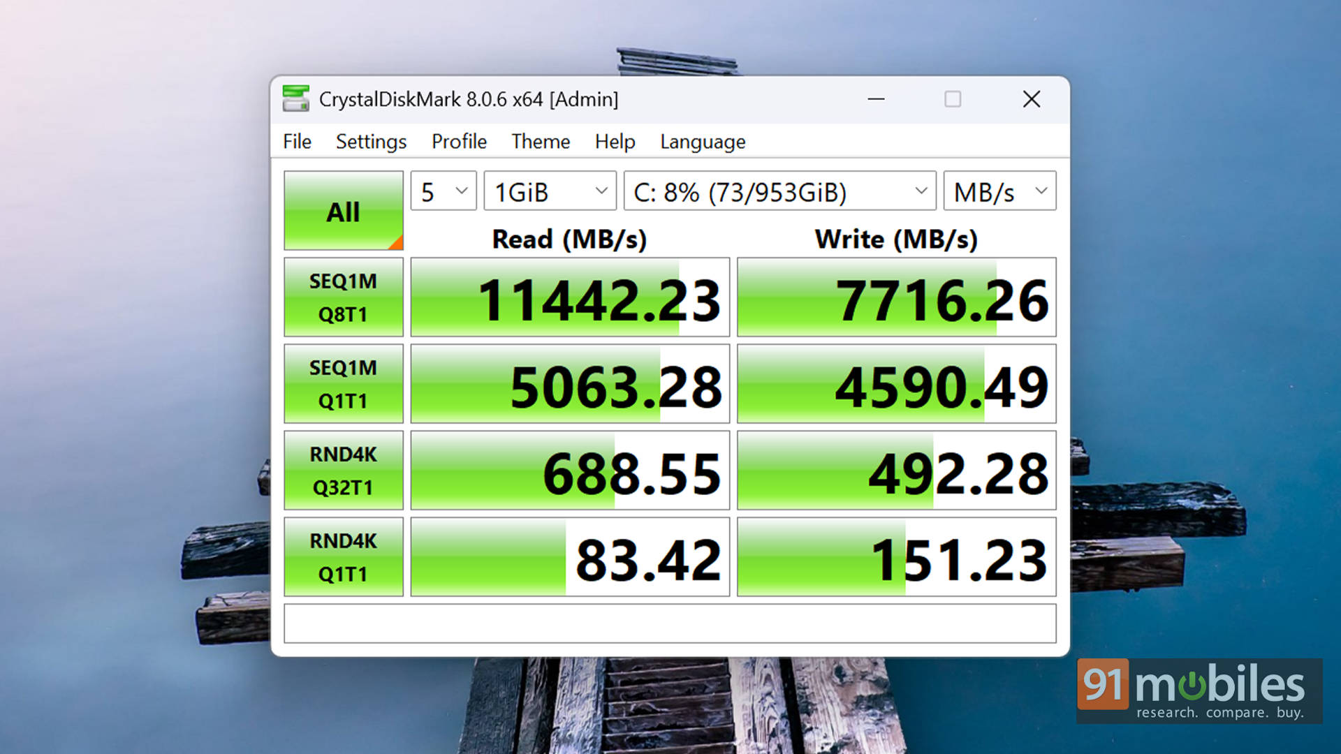Run the RND4K Q32T1 test
The height and width of the screenshot is (754, 1341).
344,471
